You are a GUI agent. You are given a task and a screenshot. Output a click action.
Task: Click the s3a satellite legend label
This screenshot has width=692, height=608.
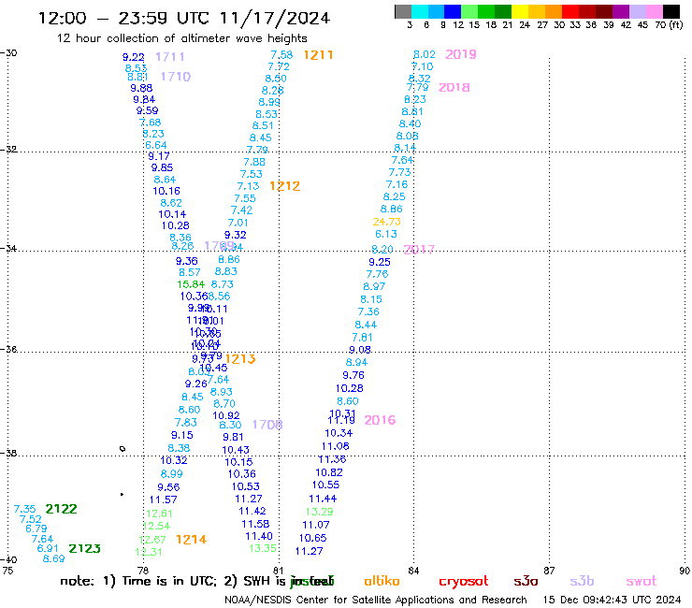pyautogui.click(x=526, y=581)
